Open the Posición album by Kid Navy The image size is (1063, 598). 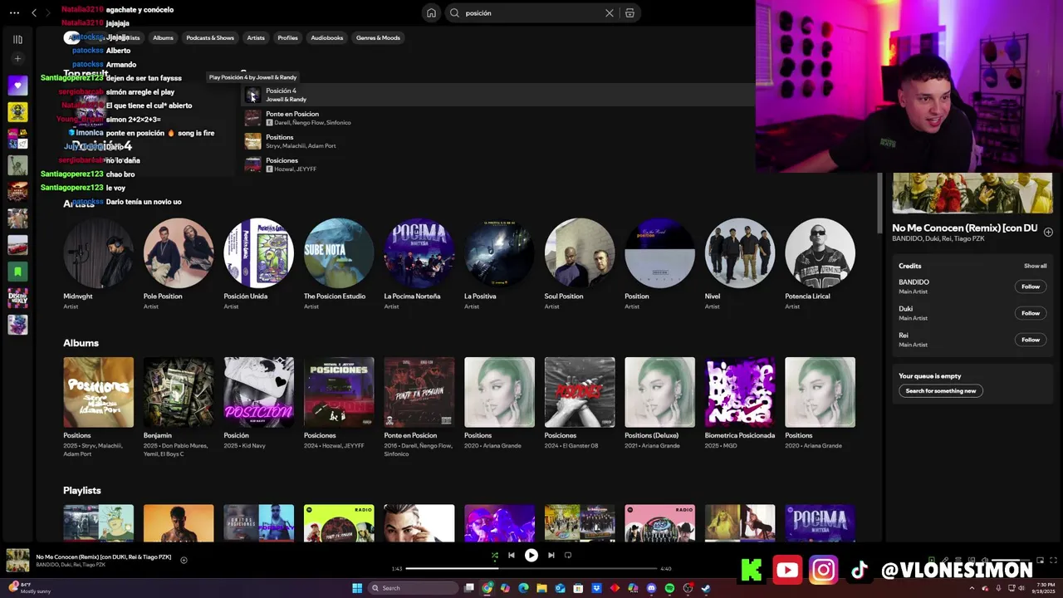(x=258, y=404)
